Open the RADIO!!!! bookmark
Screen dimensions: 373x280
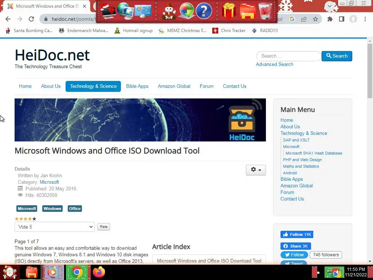pyautogui.click(x=265, y=31)
